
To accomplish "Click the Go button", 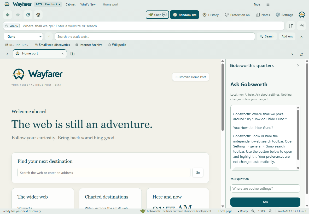I will click(198, 173).
